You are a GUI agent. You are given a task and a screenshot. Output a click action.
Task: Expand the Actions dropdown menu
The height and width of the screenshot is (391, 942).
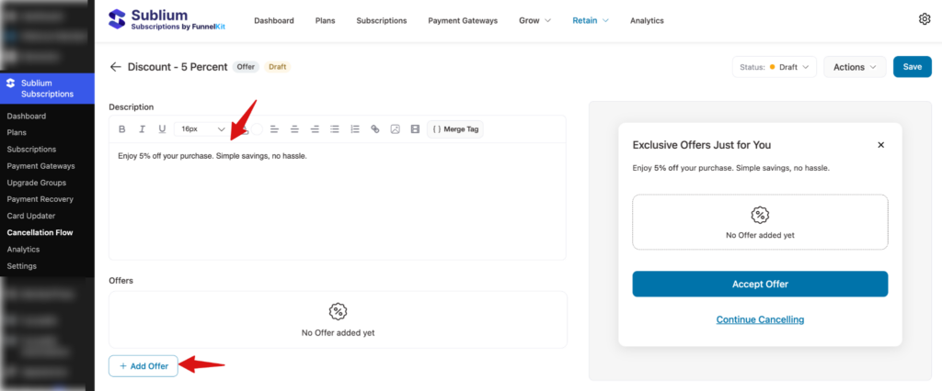[x=855, y=67]
